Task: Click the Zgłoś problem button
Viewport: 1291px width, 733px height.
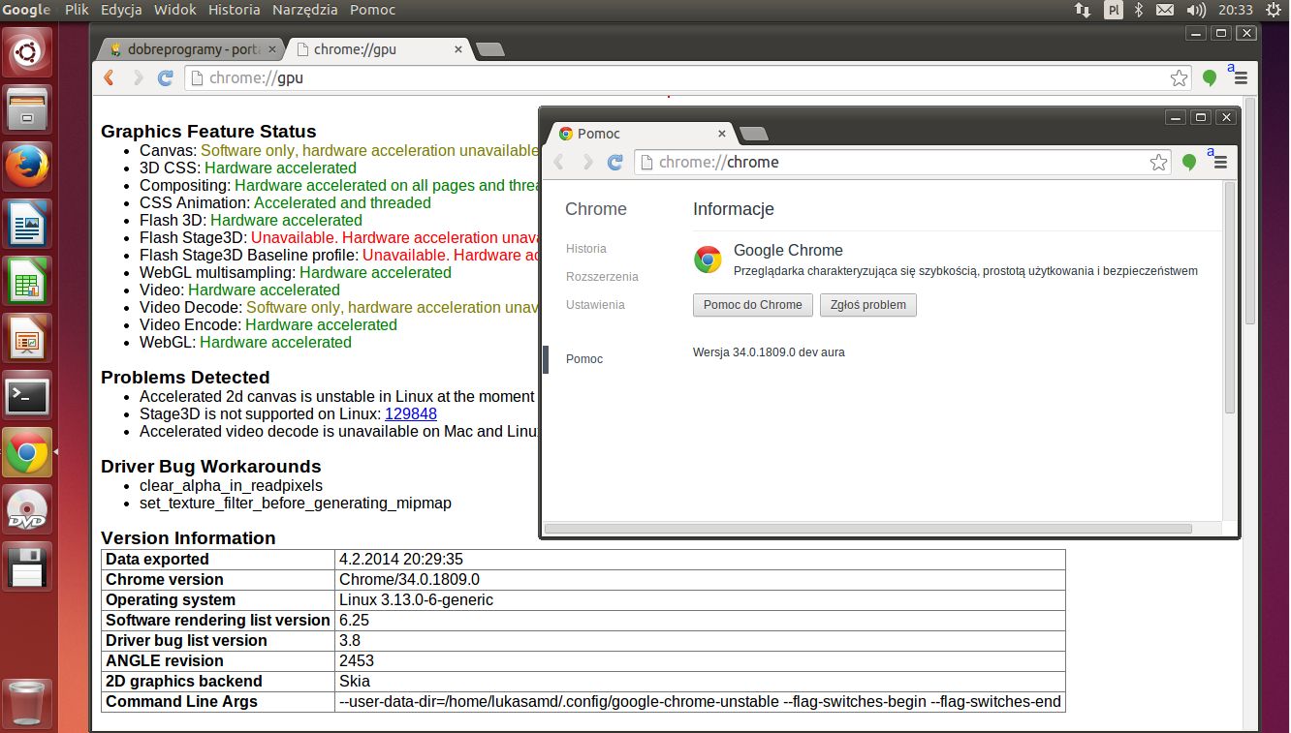Action: click(867, 305)
